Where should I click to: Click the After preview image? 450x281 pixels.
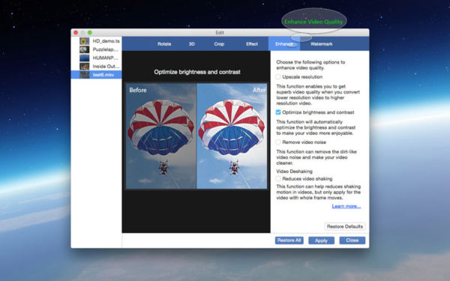[x=232, y=136]
